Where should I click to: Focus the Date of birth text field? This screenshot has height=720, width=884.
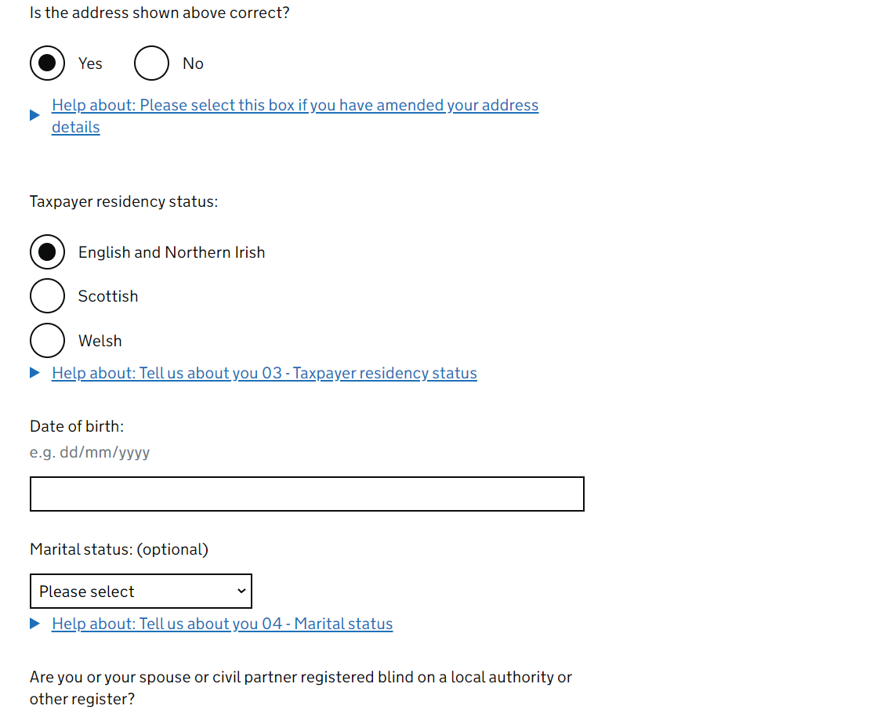307,494
